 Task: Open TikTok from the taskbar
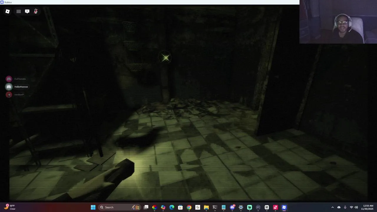tap(275, 207)
